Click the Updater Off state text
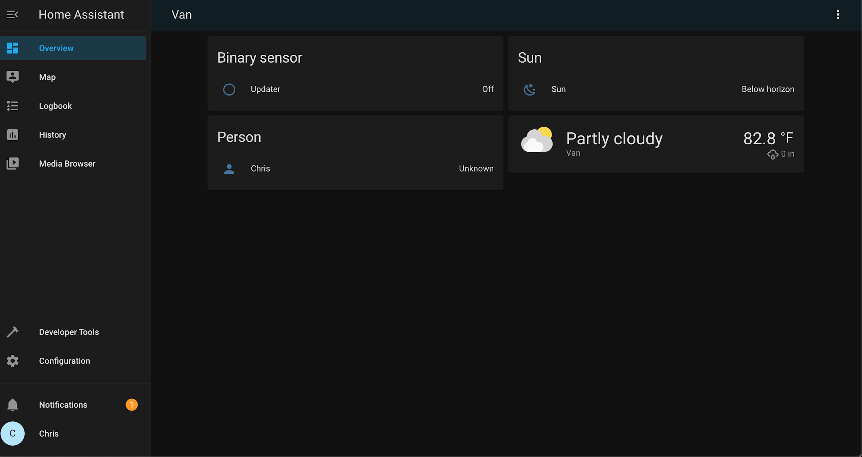The width and height of the screenshot is (862, 457). (x=488, y=89)
